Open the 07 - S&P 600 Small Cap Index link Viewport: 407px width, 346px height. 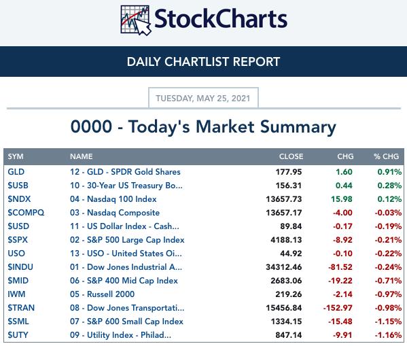pos(126,322)
